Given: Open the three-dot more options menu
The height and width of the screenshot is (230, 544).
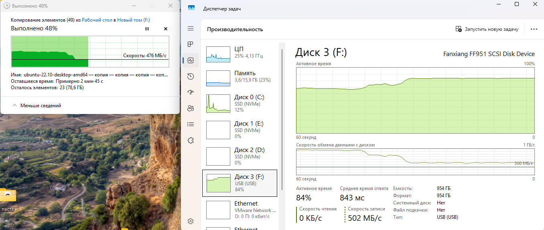Looking at the screenshot, I should [x=534, y=29].
